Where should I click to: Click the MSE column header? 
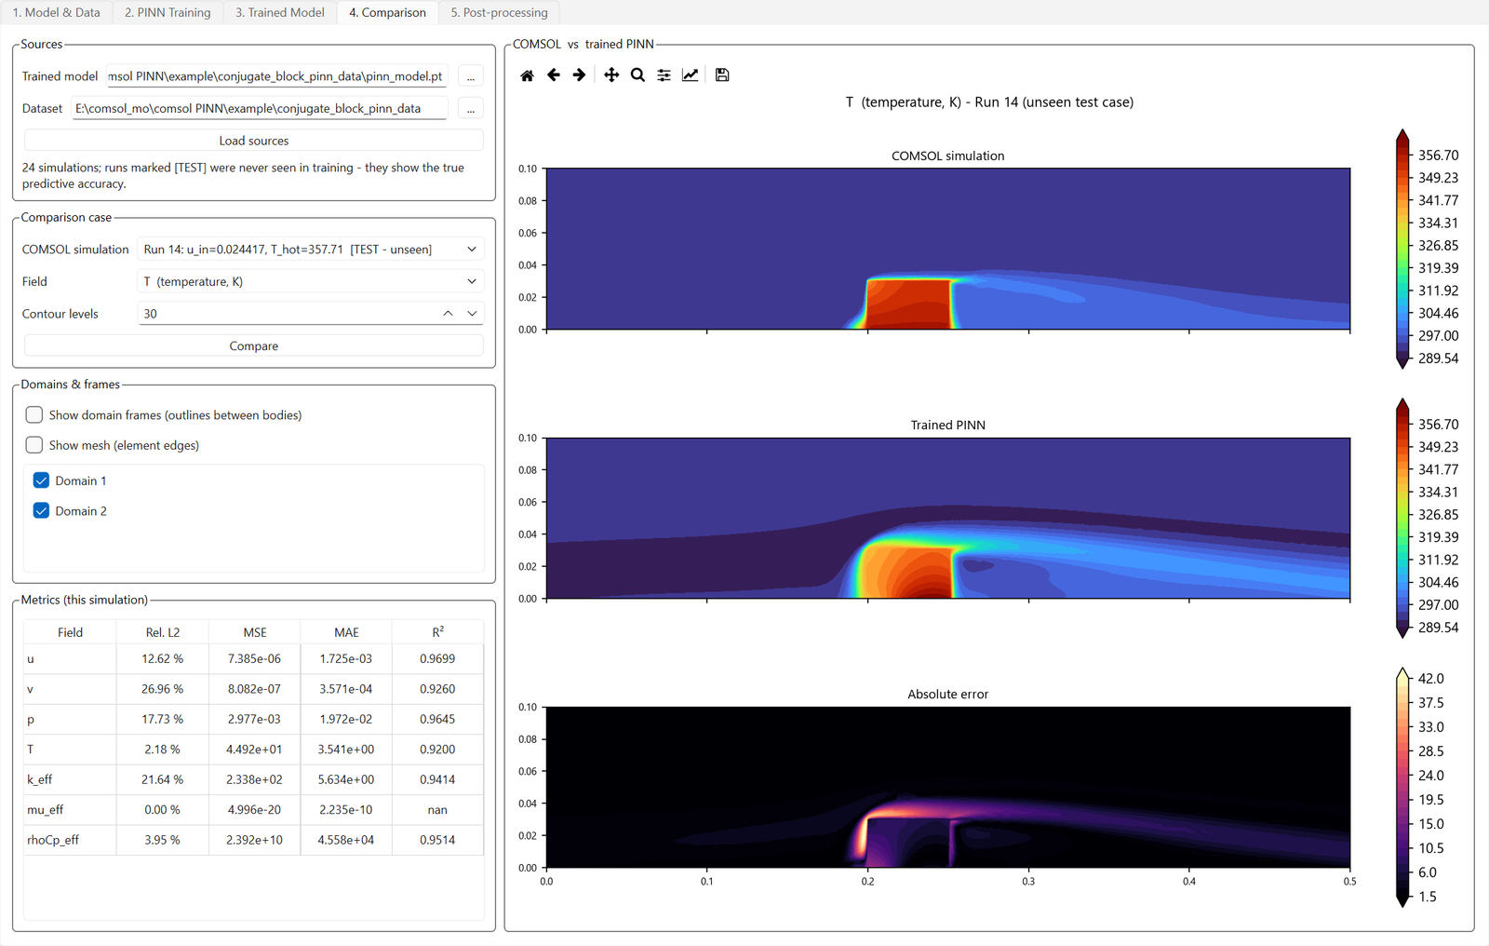[x=255, y=632]
